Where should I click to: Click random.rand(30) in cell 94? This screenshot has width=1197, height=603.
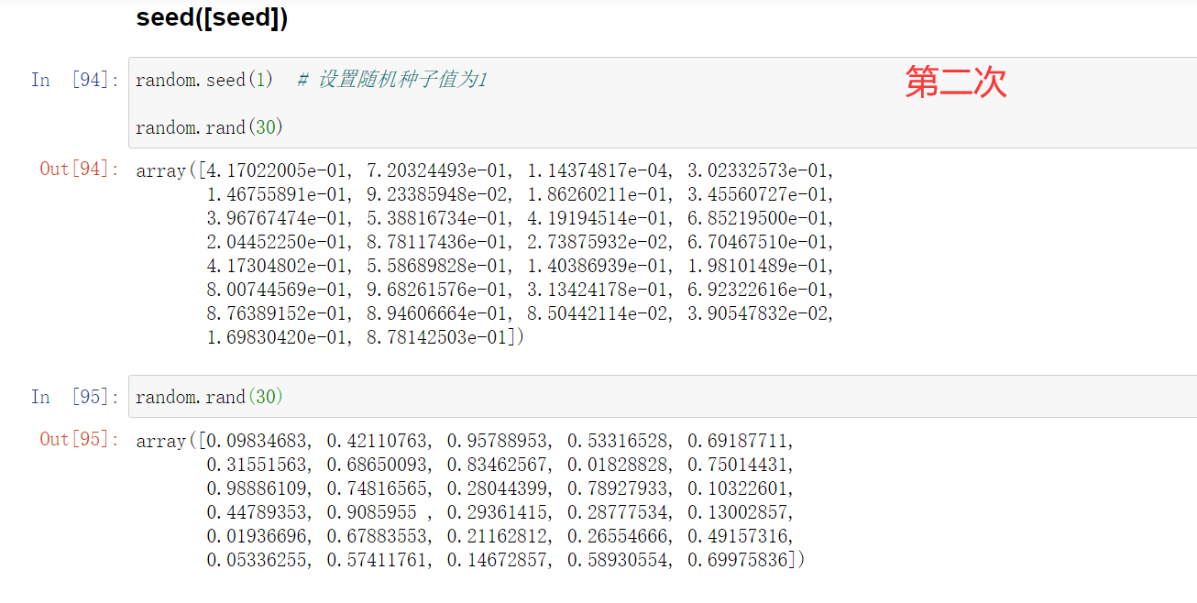(x=209, y=127)
